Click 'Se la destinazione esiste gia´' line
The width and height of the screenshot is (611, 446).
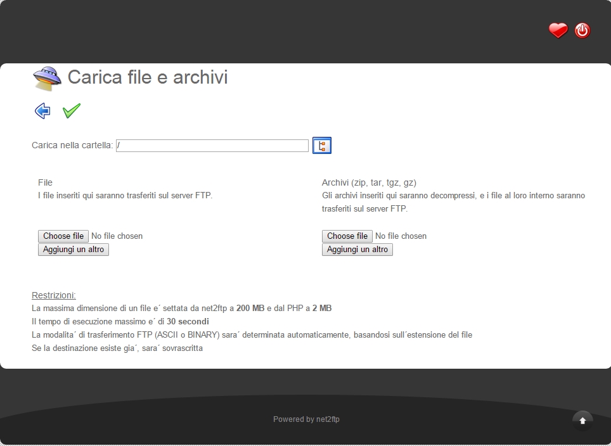(117, 348)
